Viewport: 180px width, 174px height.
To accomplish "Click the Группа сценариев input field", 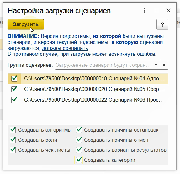I will 103,65.
